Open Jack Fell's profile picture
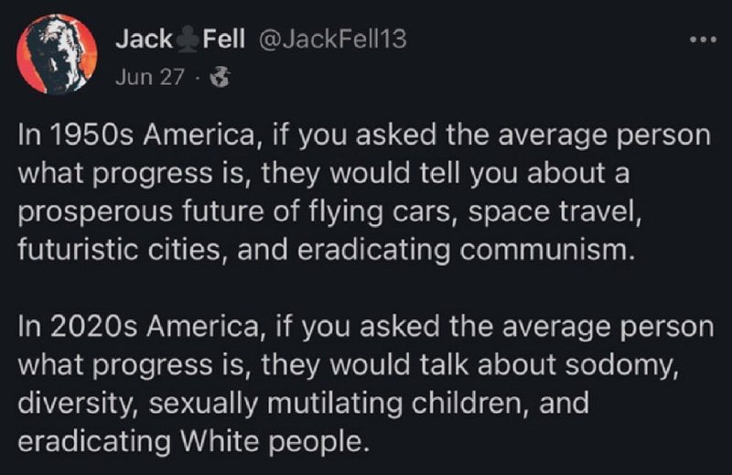Image resolution: width=732 pixels, height=475 pixels. coord(57,54)
